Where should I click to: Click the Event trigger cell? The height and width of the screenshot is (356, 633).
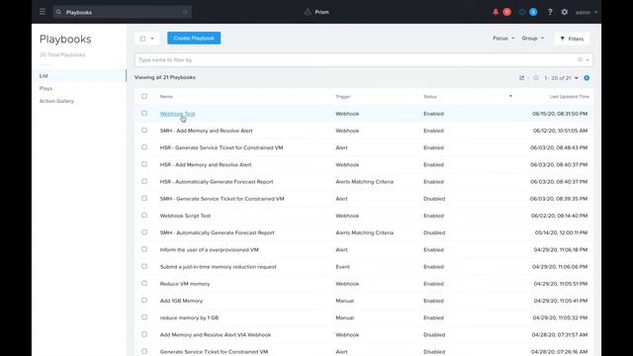pyautogui.click(x=343, y=267)
